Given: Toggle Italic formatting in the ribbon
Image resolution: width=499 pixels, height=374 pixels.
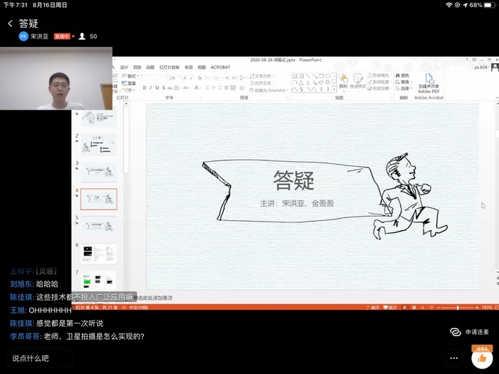Looking at the screenshot, I should click(x=151, y=88).
